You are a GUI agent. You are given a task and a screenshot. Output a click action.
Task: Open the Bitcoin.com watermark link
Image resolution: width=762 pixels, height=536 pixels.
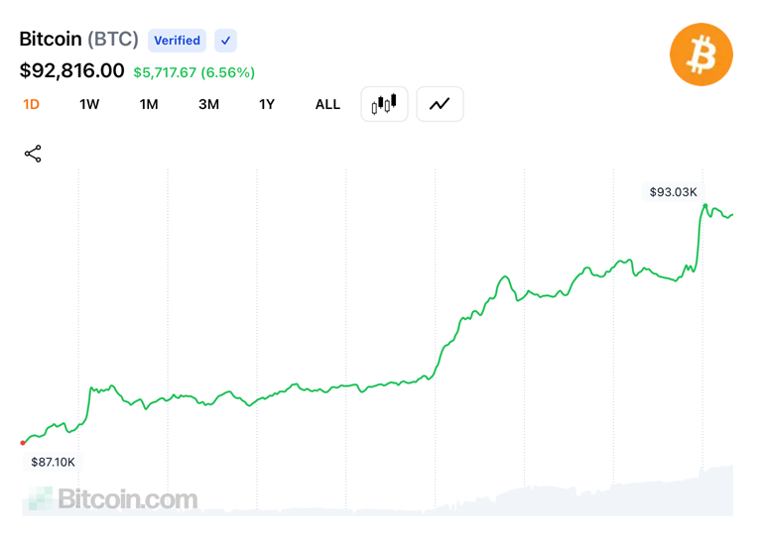(112, 498)
